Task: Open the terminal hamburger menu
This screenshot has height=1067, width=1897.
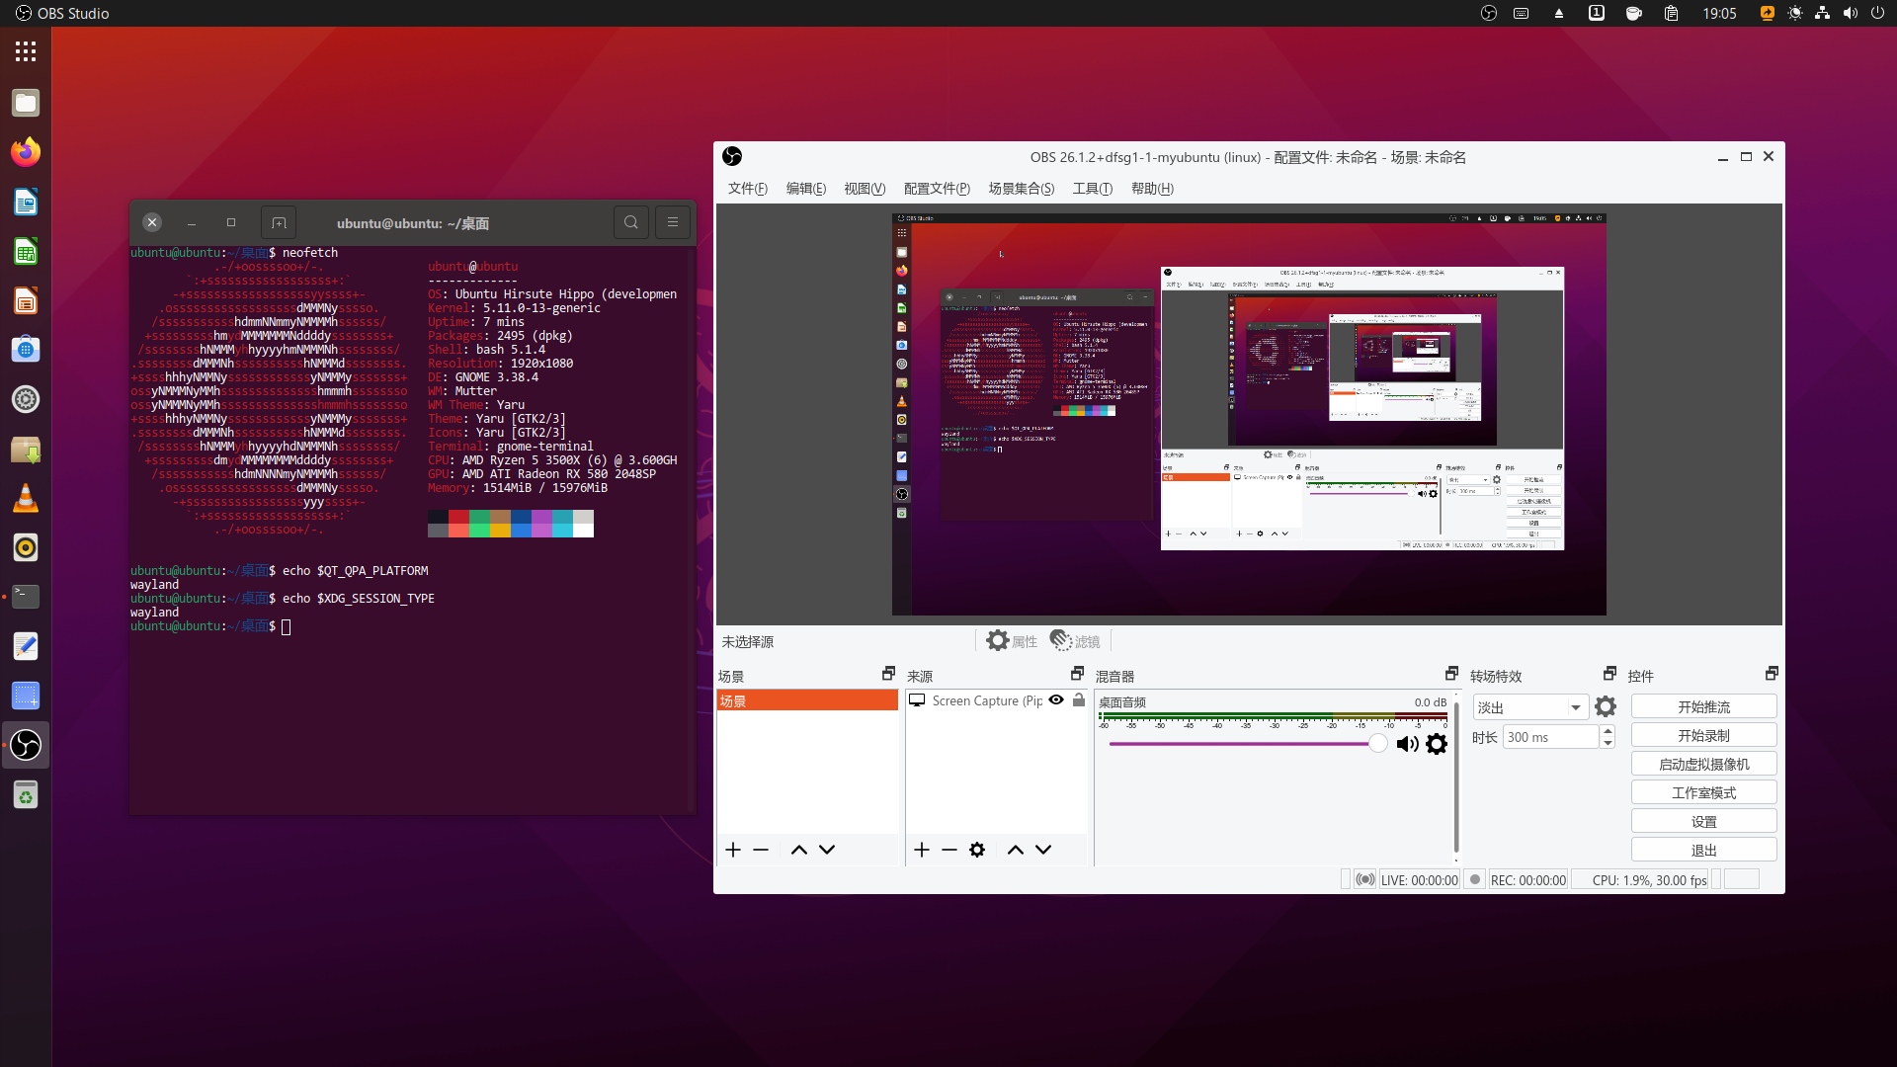Action: (673, 222)
